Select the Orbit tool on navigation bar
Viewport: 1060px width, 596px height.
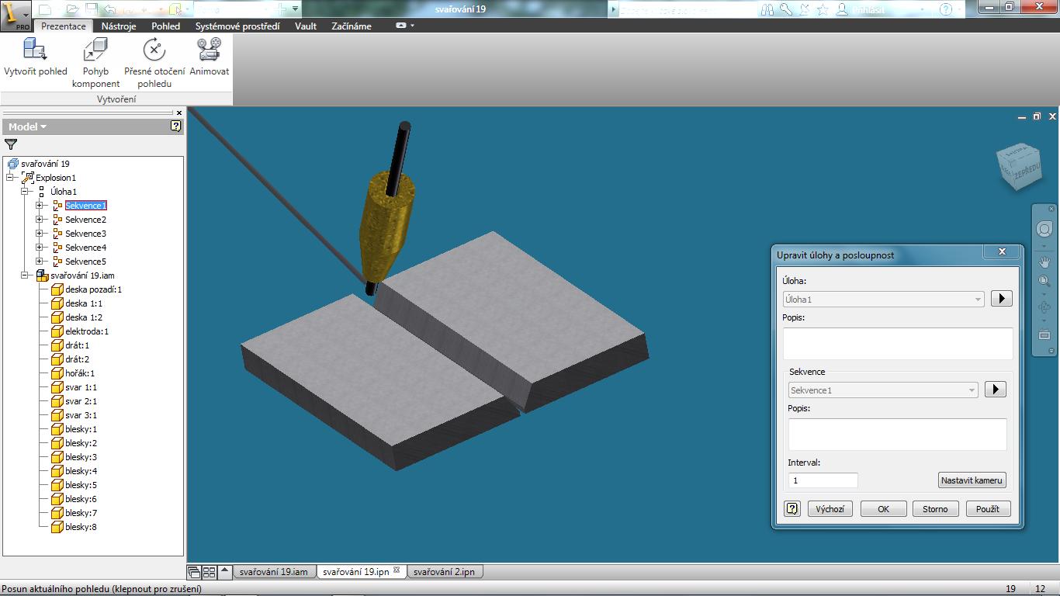click(1044, 308)
